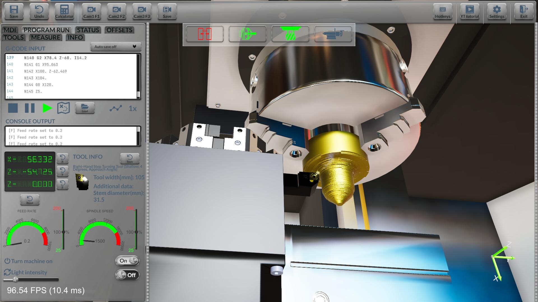Viewport: 538px width, 302px height.
Task: Open the Calculator tool
Action: click(x=64, y=12)
